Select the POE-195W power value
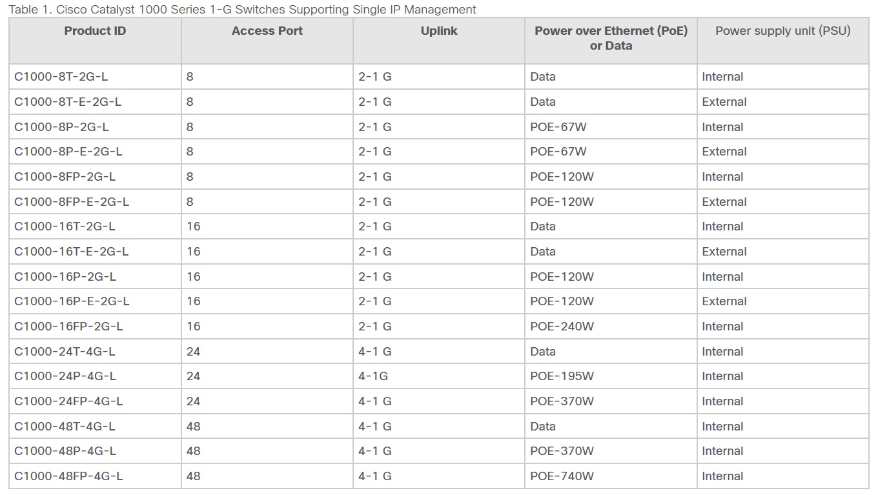878x495 pixels. (x=562, y=376)
